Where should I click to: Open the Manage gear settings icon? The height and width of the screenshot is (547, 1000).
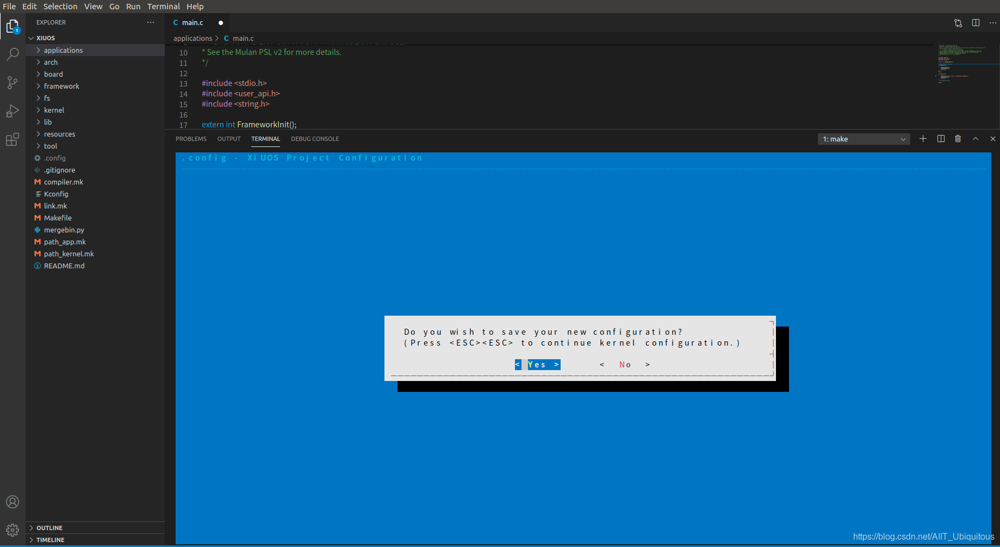click(13, 530)
